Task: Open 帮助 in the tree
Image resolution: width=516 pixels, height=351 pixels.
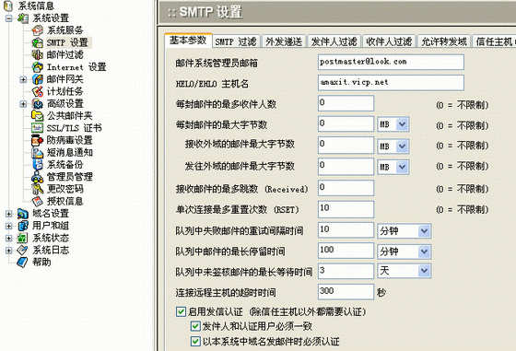Action: pyautogui.click(x=41, y=263)
